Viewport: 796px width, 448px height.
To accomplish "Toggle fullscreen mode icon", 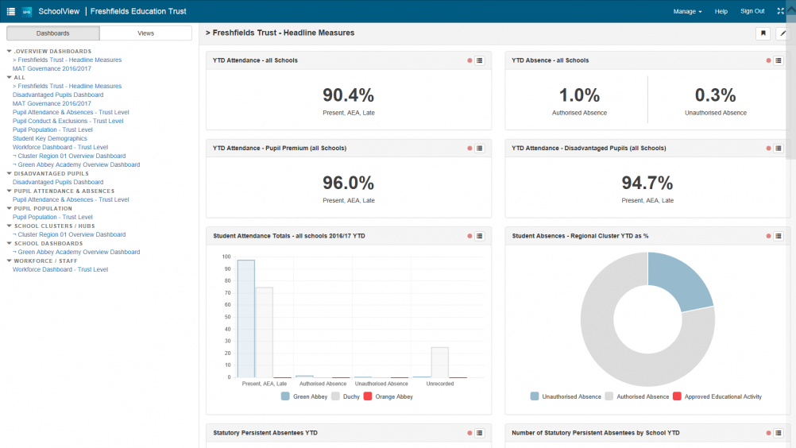I will coord(780,11).
